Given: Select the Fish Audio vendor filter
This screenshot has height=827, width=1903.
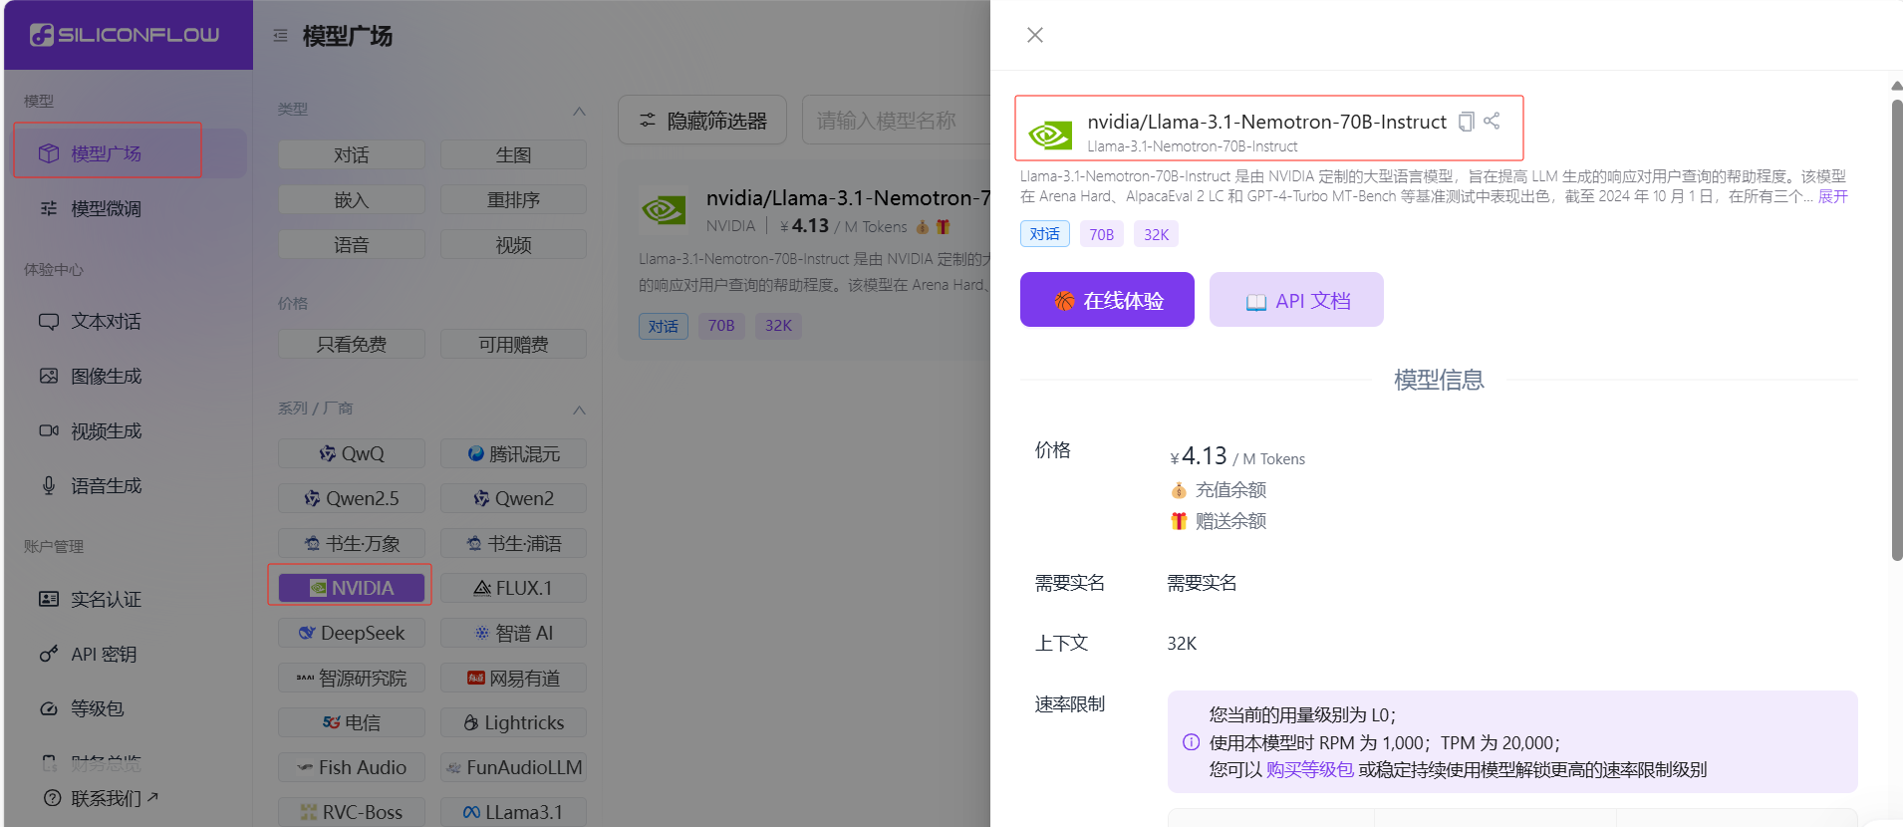Looking at the screenshot, I should [x=352, y=767].
